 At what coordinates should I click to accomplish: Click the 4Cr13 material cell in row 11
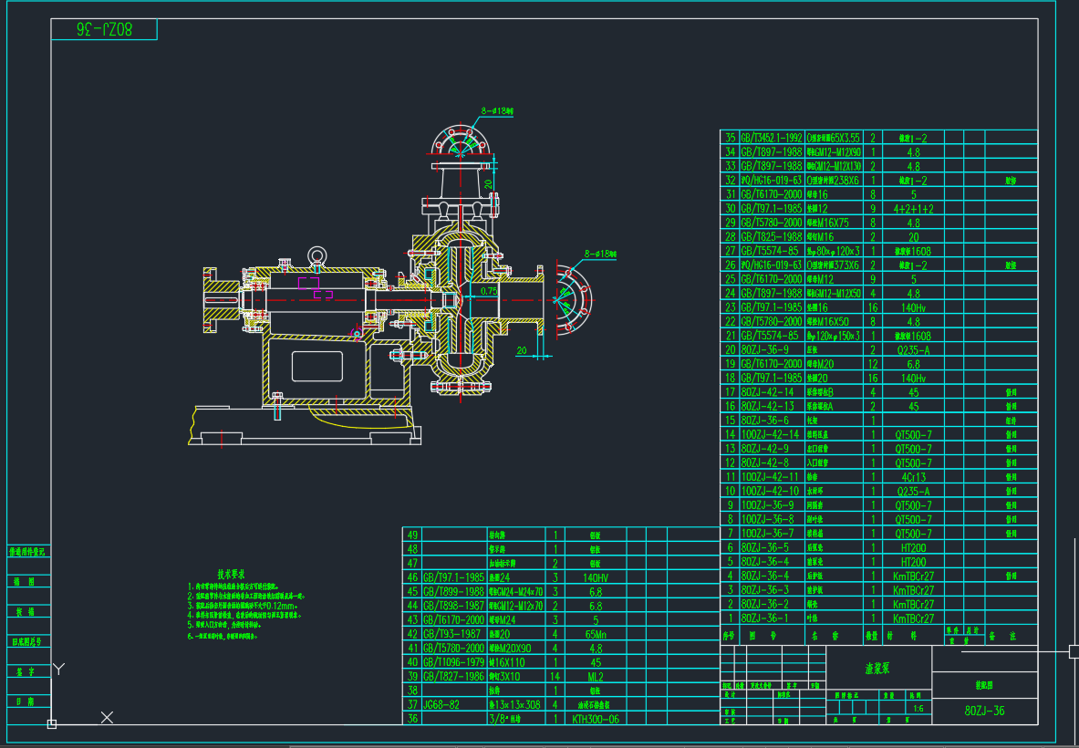point(913,477)
